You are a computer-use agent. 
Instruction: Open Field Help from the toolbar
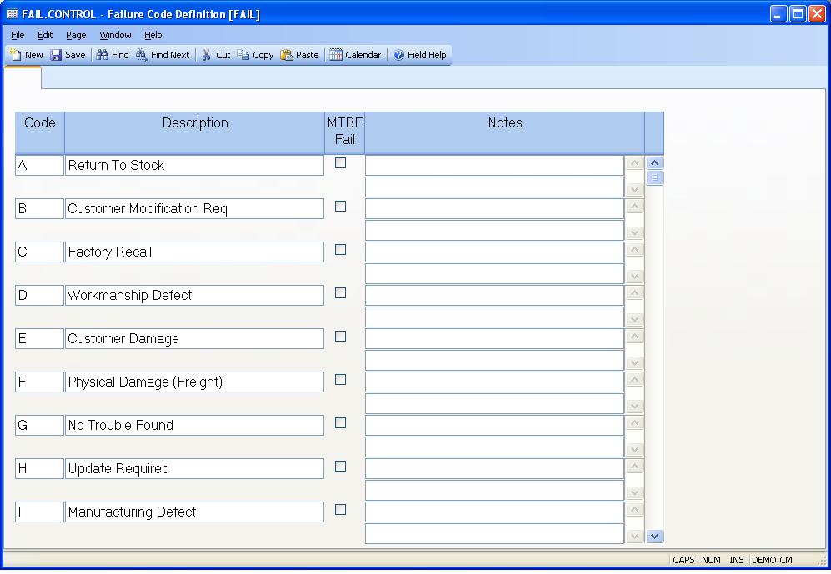click(398, 55)
